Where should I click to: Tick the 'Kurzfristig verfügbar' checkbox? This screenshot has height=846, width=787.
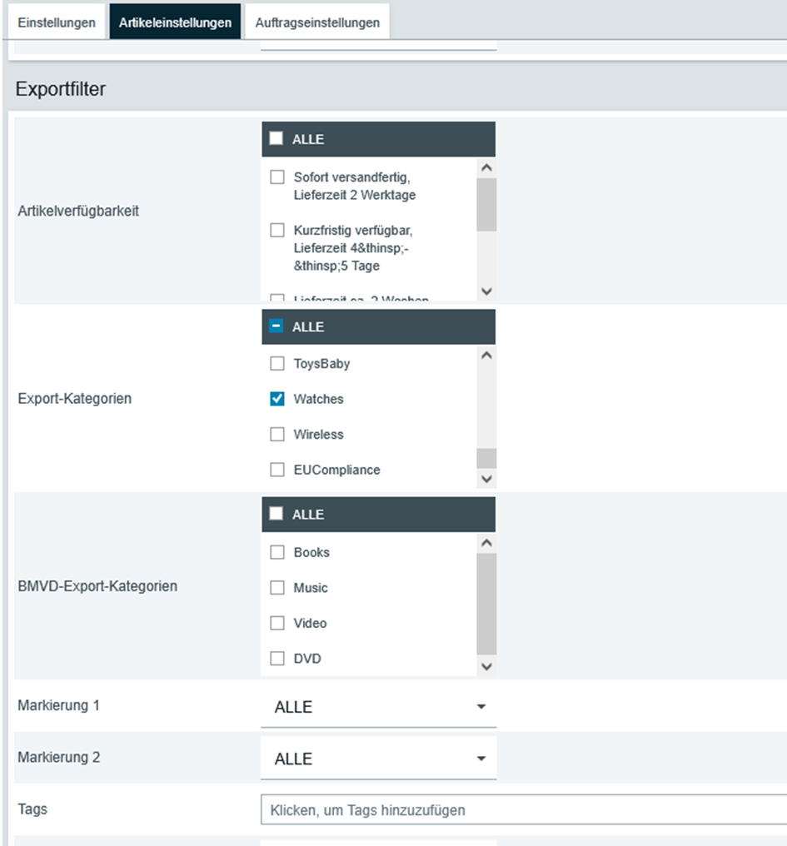tap(277, 231)
